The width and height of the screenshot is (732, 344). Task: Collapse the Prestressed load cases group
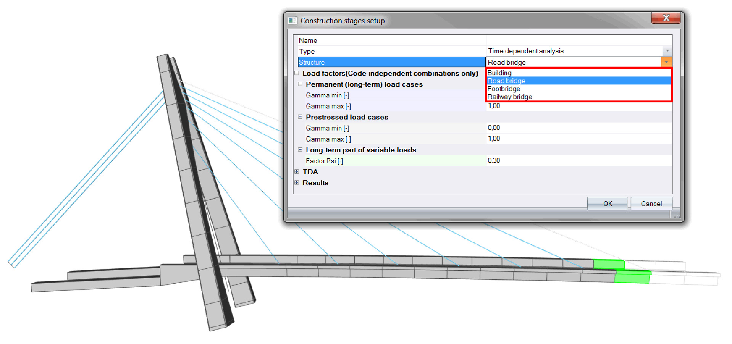tap(300, 117)
